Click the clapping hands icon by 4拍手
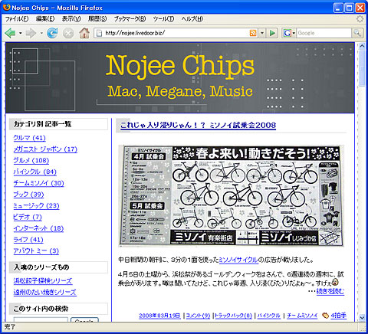Viewport: 368px width, 334px height. click(325, 316)
